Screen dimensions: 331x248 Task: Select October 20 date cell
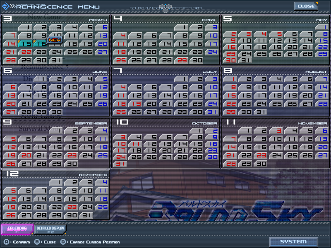click(x=166, y=150)
